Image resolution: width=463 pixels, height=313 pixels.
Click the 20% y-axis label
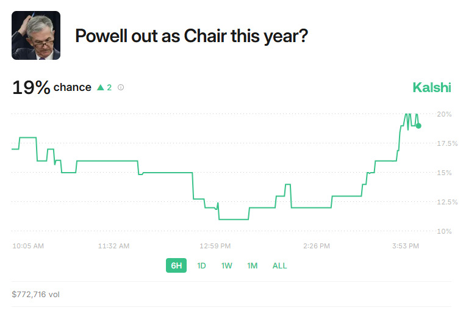444,114
